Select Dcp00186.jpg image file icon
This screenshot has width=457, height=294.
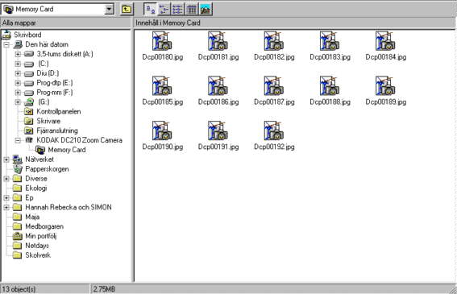point(218,86)
